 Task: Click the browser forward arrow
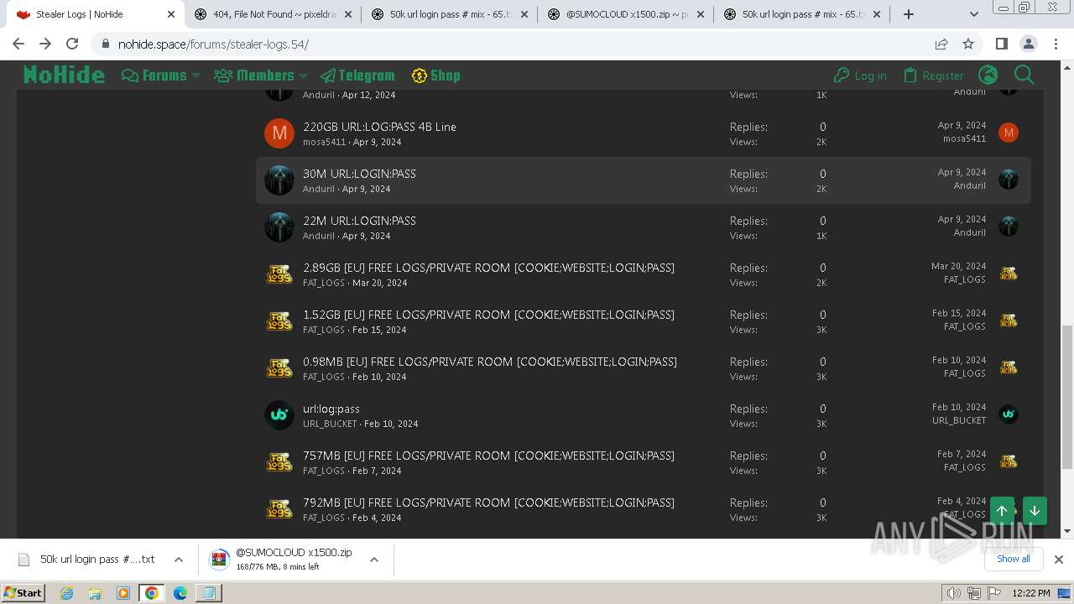pos(45,44)
